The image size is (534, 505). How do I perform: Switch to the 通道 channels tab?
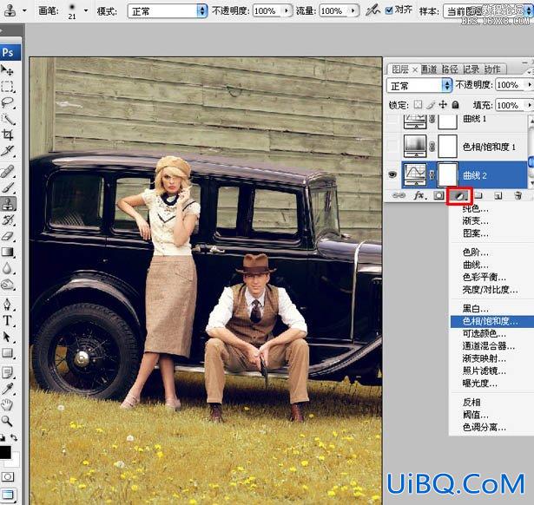[x=429, y=69]
